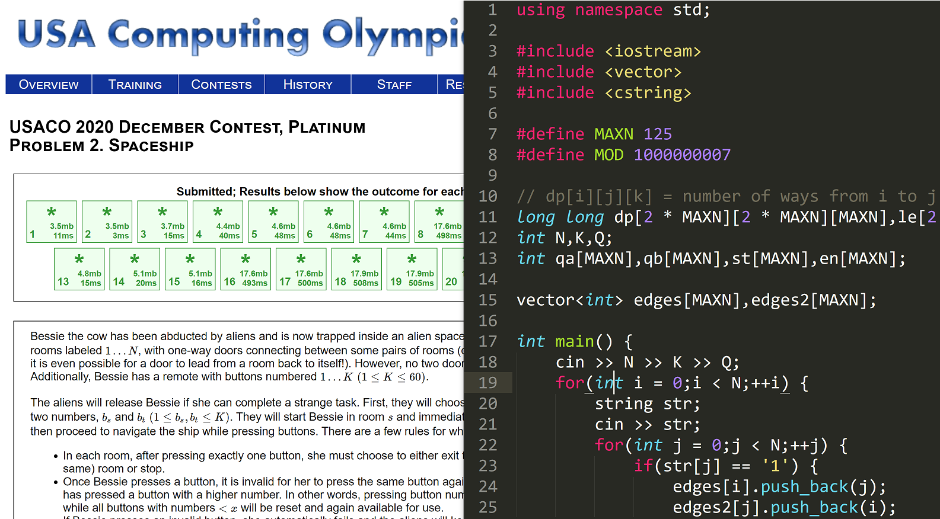This screenshot has width=940, height=519.
Task: Click test case 19 result showing 505ms
Action: (x=412, y=269)
